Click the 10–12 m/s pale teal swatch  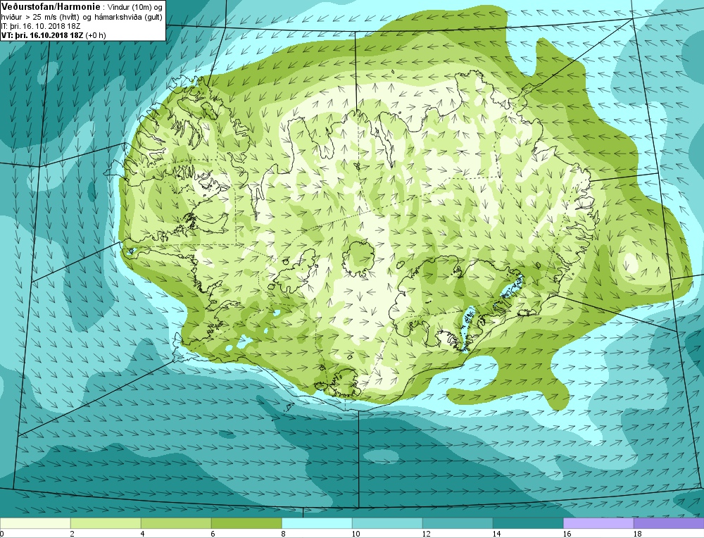click(x=387, y=523)
